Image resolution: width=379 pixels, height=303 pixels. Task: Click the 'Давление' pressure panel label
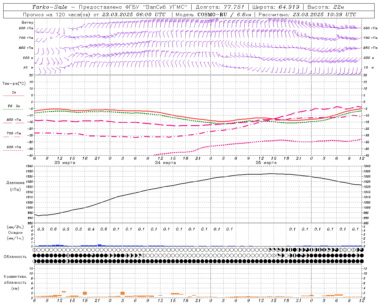(15, 183)
